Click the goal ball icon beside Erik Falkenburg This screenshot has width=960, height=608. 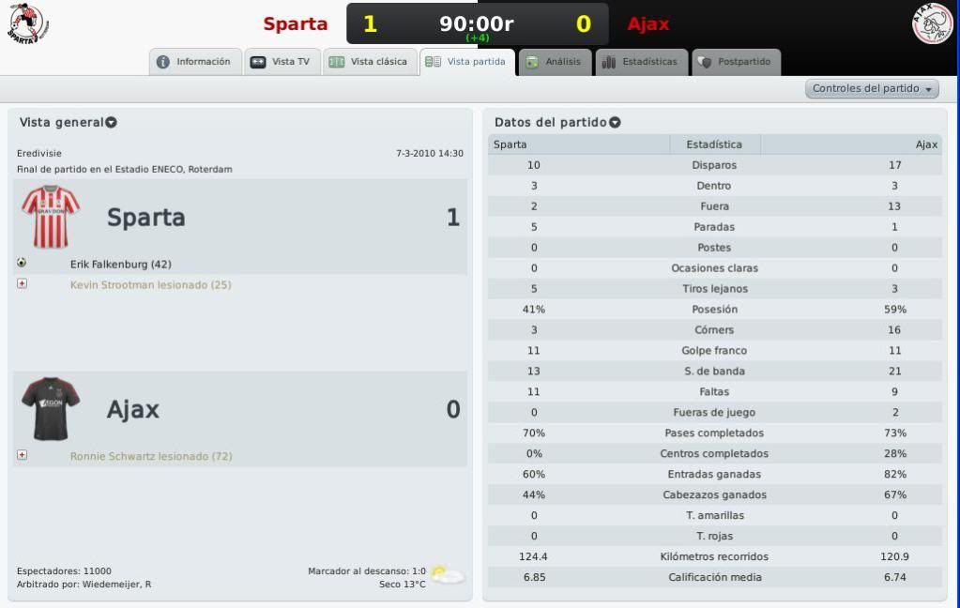pyautogui.click(x=22, y=263)
